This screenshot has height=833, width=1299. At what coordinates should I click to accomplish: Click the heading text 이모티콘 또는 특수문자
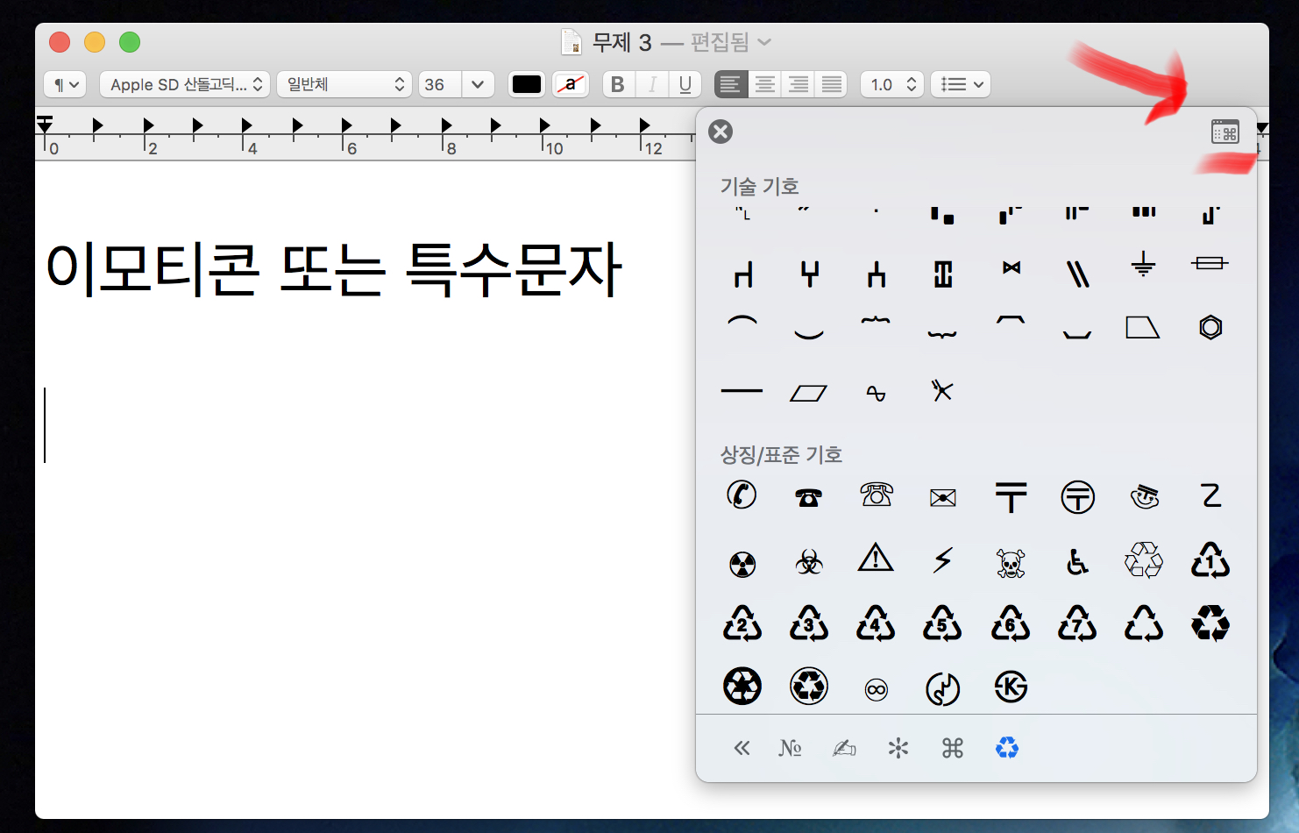point(334,268)
